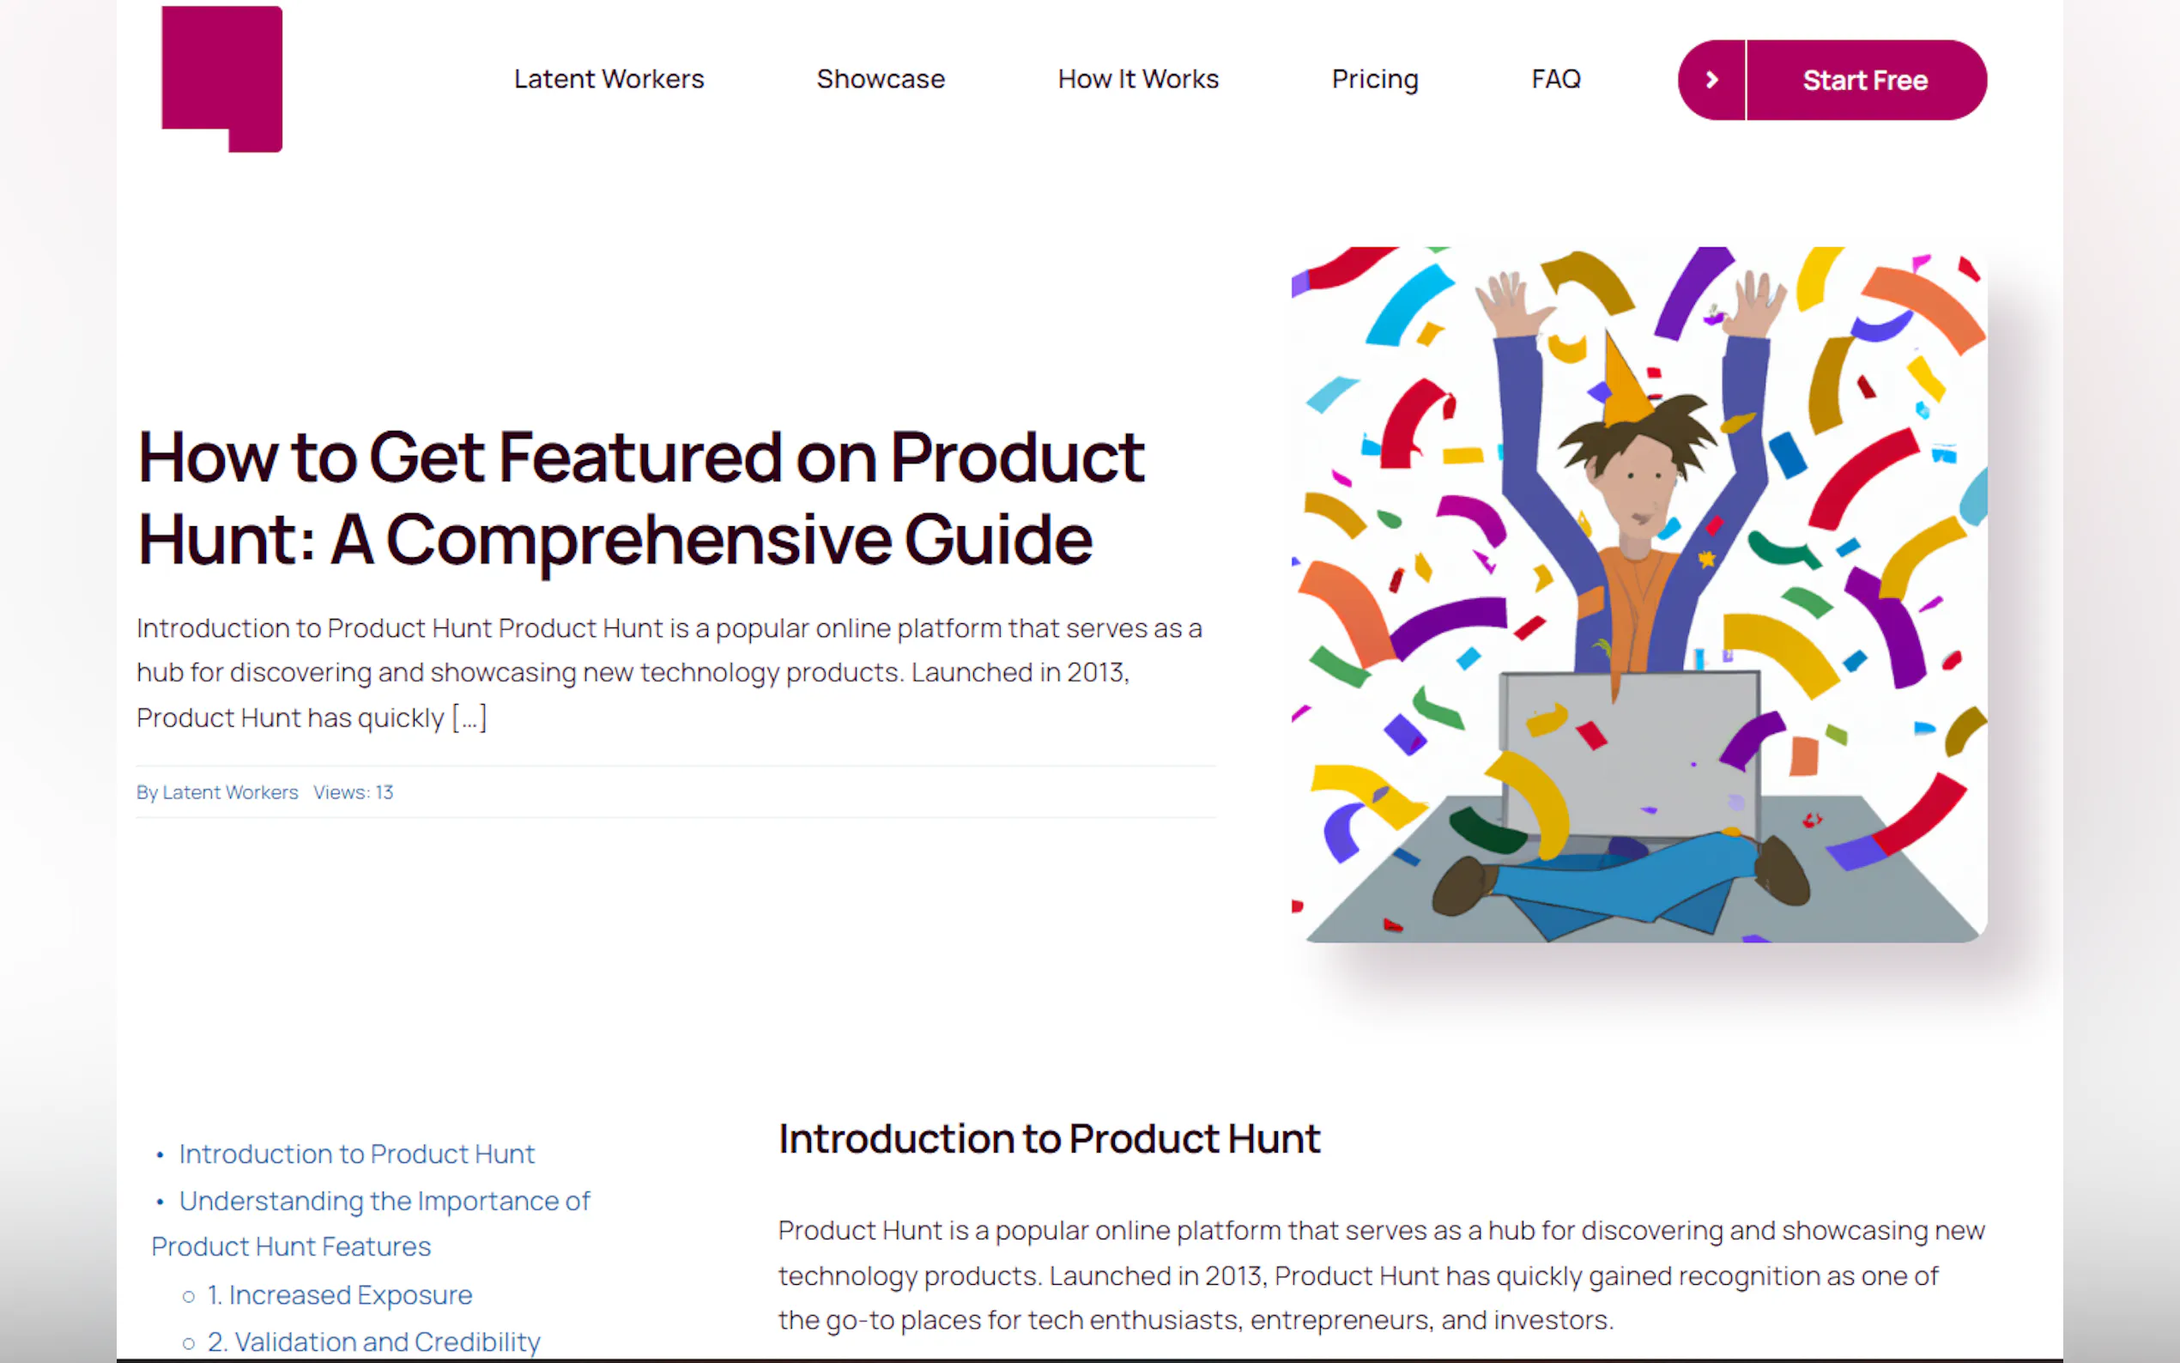Open the FAQ navigation link
2180x1363 pixels.
[x=1555, y=79]
